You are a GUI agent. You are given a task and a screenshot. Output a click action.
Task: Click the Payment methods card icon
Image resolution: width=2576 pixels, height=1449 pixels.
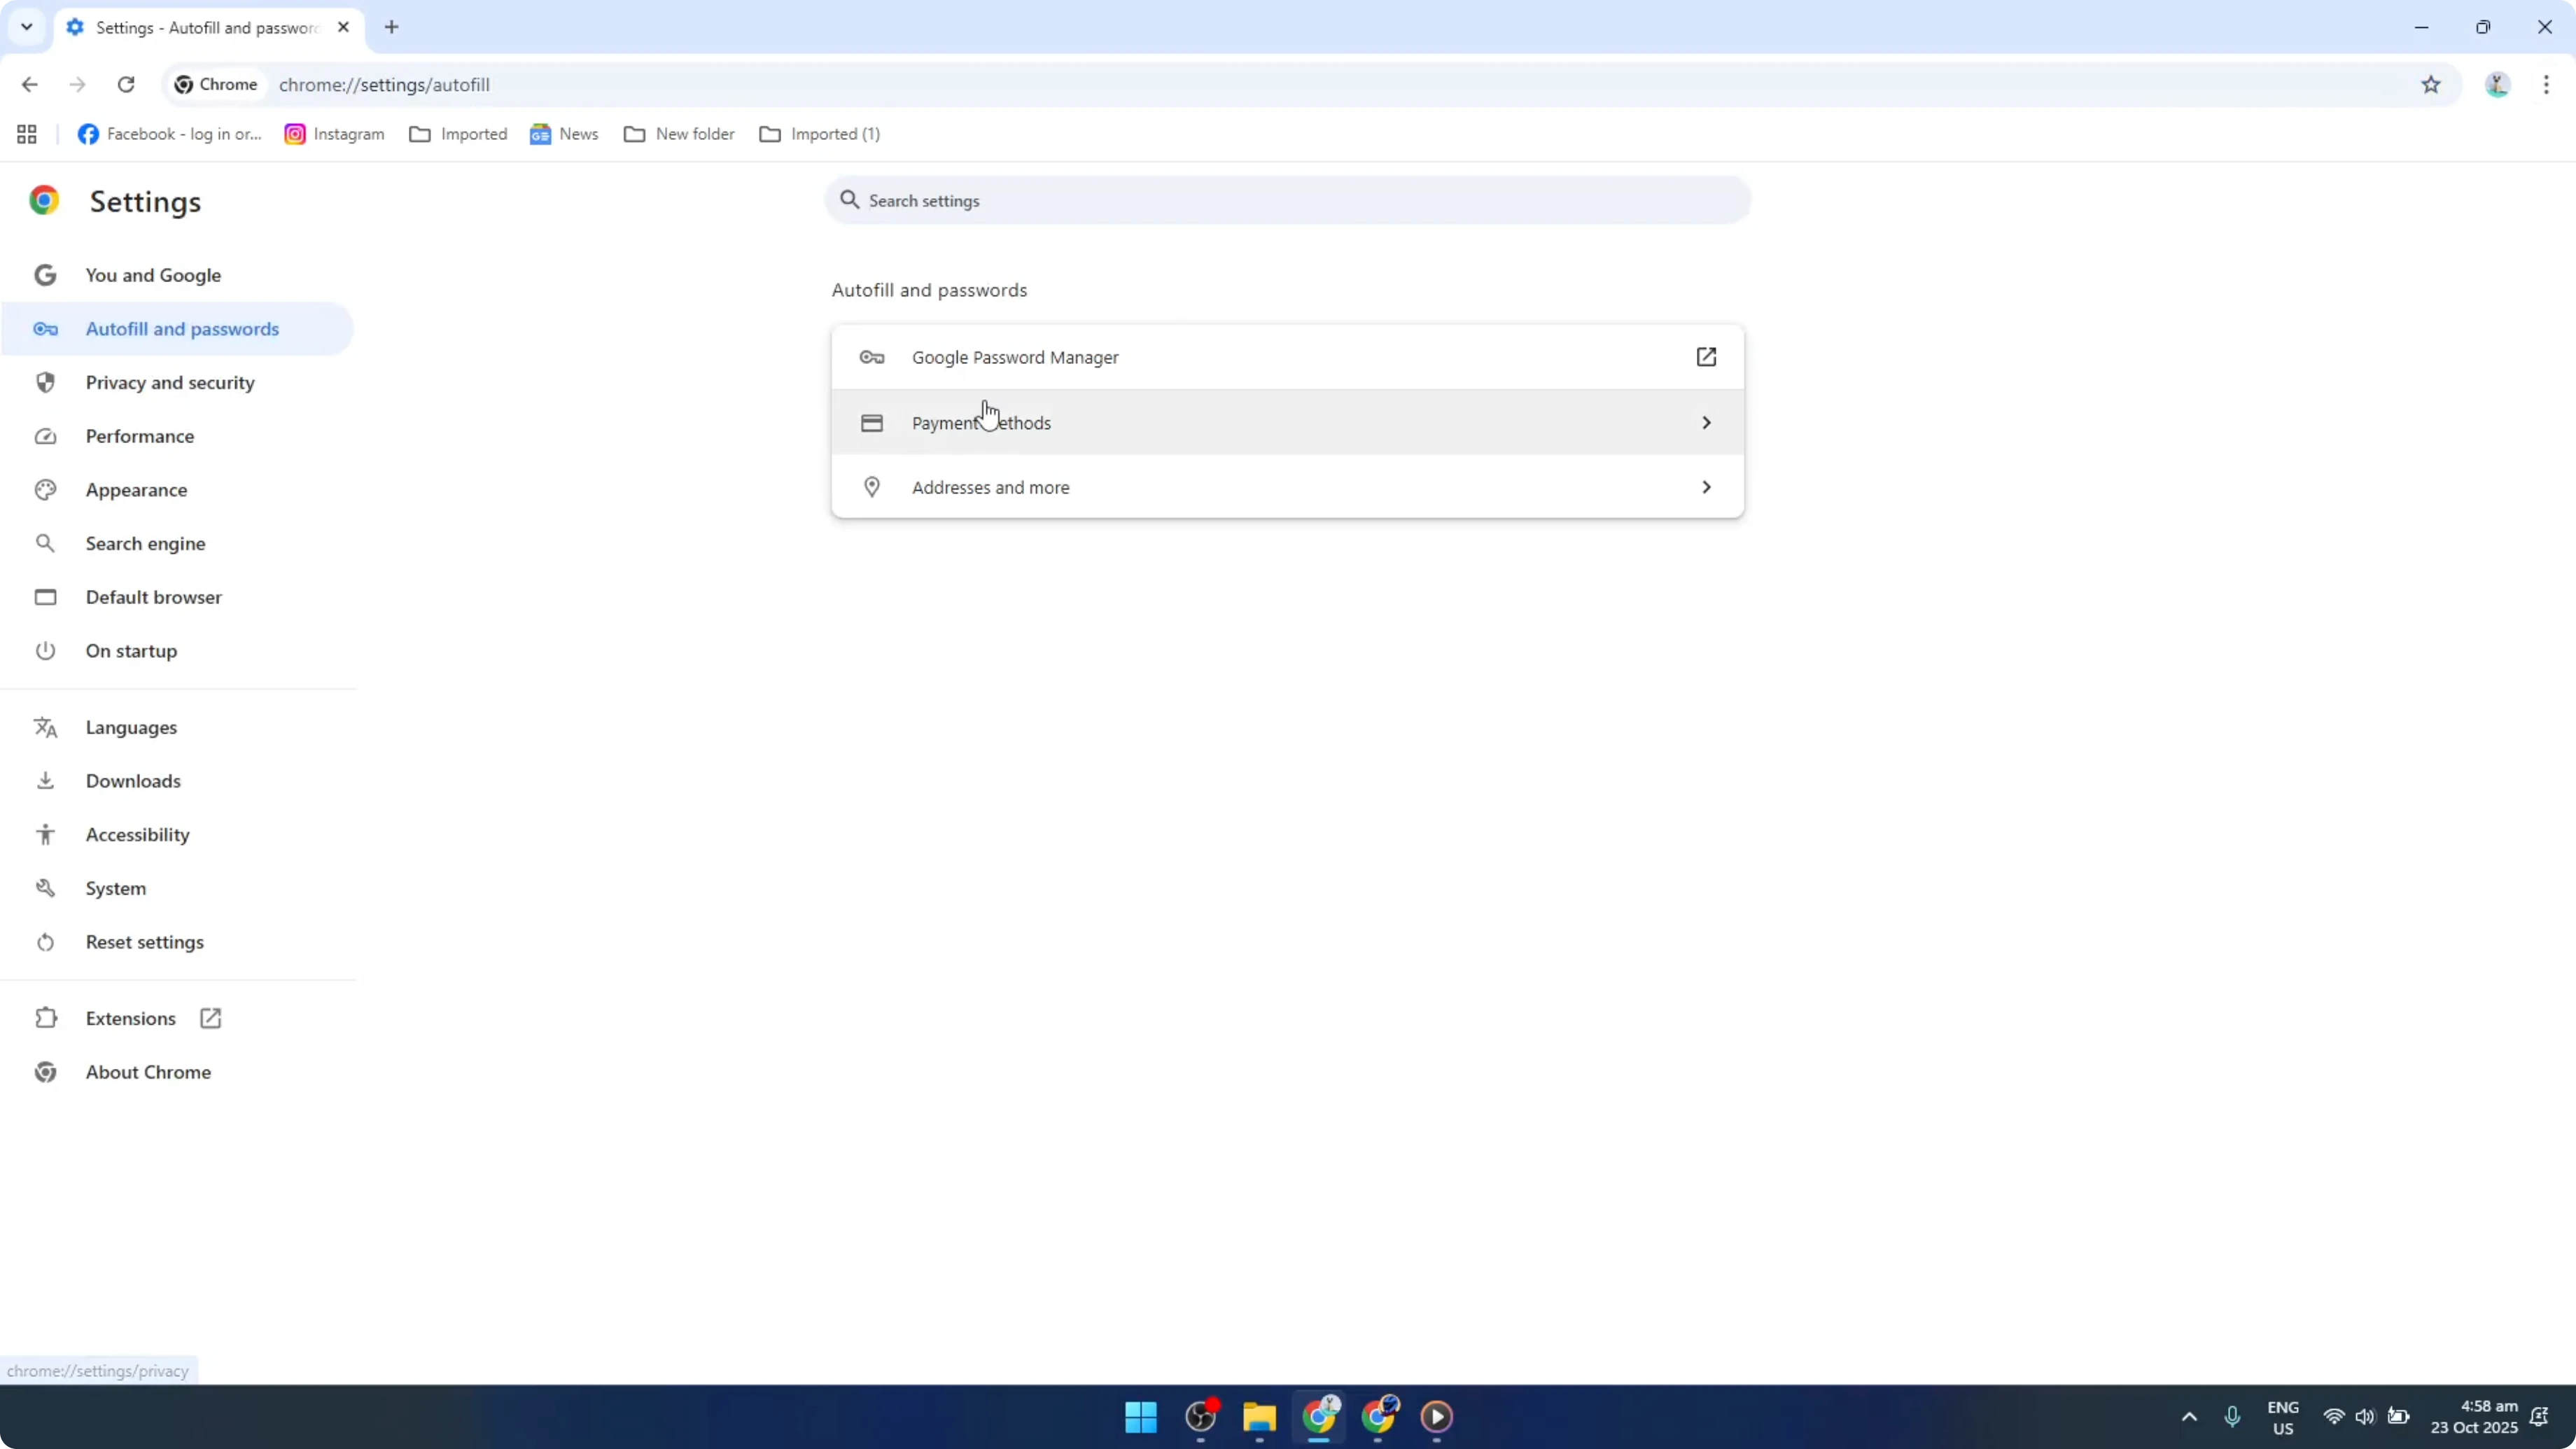[x=871, y=422]
